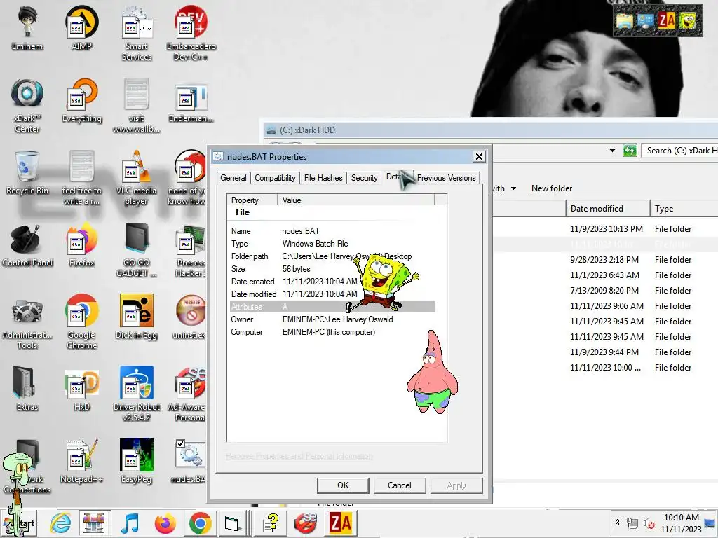The height and width of the screenshot is (538, 718).
Task: Click the Search (C:) xDark HDD field
Action: (680, 151)
